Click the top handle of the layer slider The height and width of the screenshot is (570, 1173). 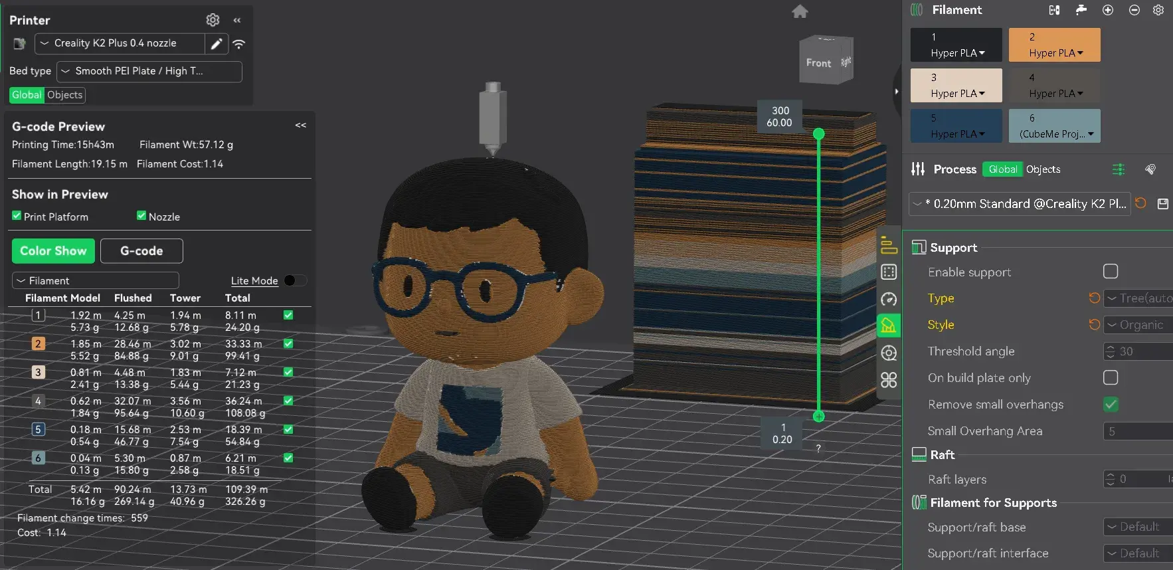[819, 134]
